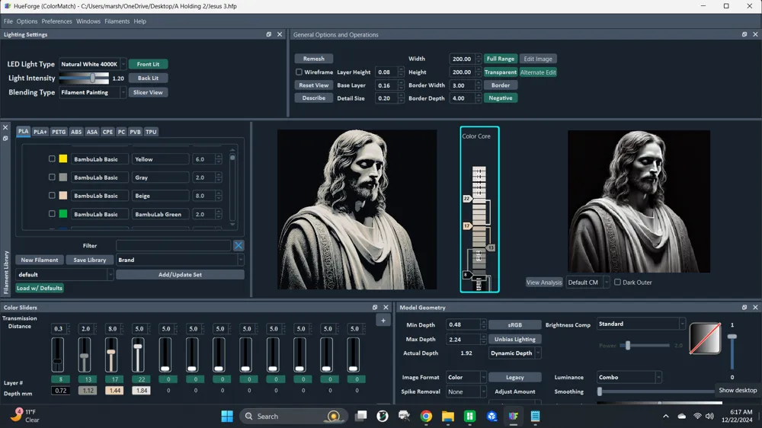Click the New Filament button
The width and height of the screenshot is (762, 428).
pyautogui.click(x=40, y=260)
